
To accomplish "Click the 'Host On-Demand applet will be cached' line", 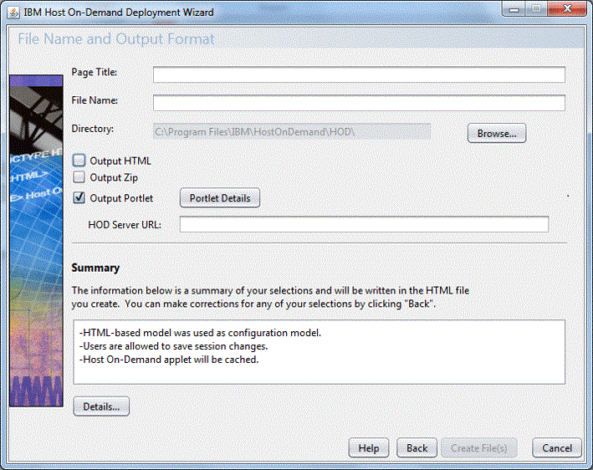I will 169,360.
